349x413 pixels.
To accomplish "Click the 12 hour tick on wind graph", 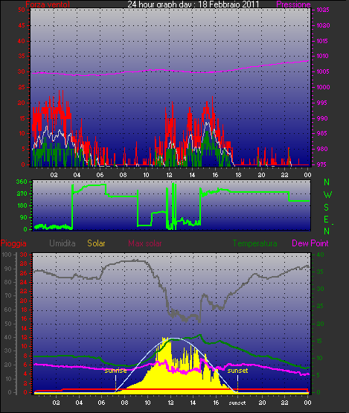I will [169, 175].
